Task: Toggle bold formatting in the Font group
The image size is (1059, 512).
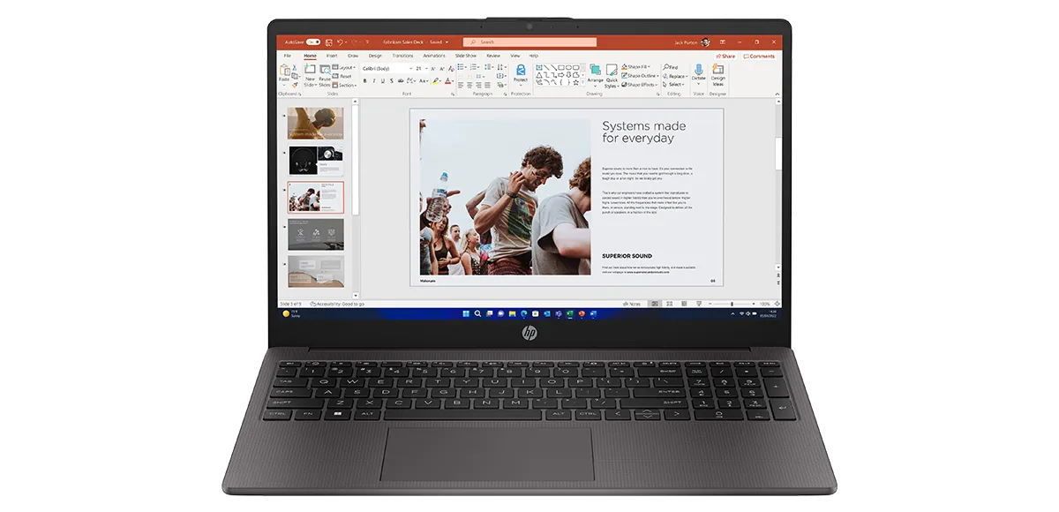Action: (x=365, y=80)
